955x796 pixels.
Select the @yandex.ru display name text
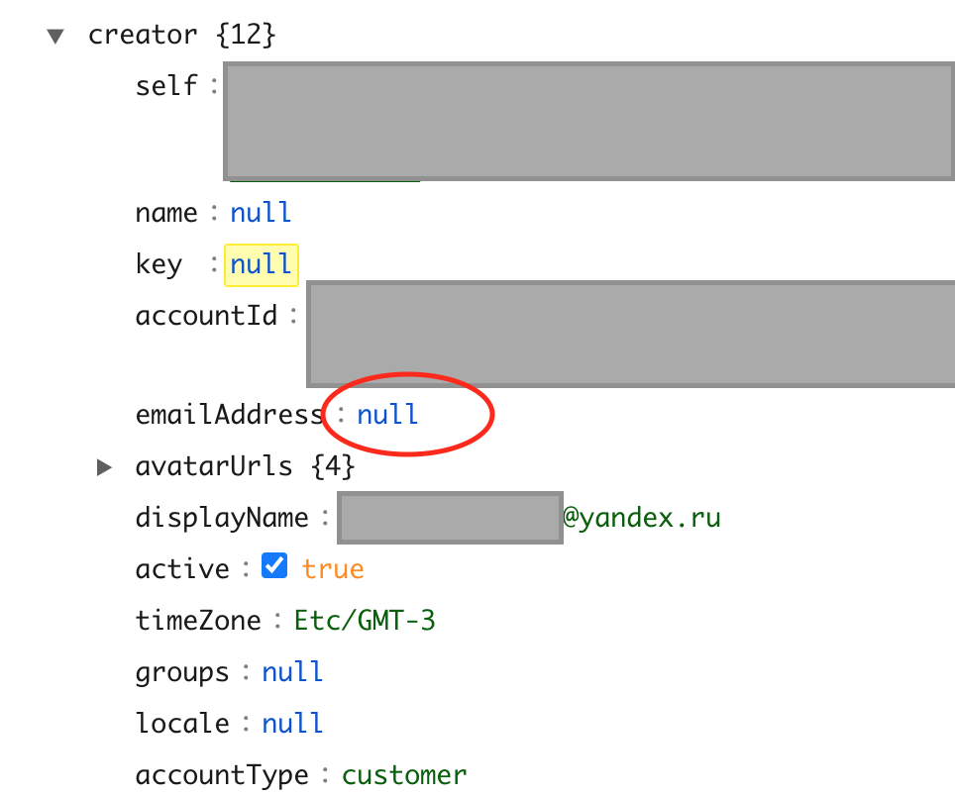(x=641, y=518)
